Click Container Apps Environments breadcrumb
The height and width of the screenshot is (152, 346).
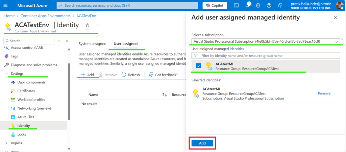tap(46, 16)
